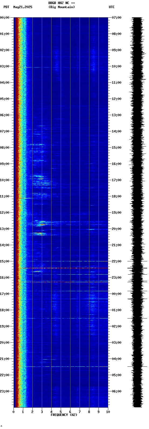Viewport: 149px width, 429px height.
Task: Click the 06:00 UTC time label
Action: click(x=117, y=391)
